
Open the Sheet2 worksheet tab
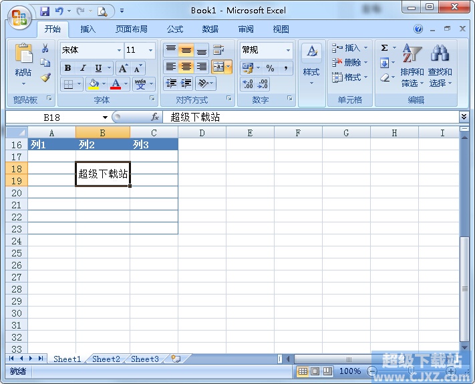106,359
